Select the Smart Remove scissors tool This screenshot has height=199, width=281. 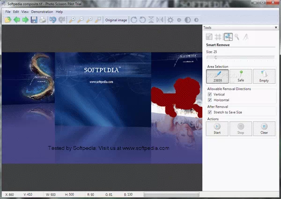click(228, 37)
